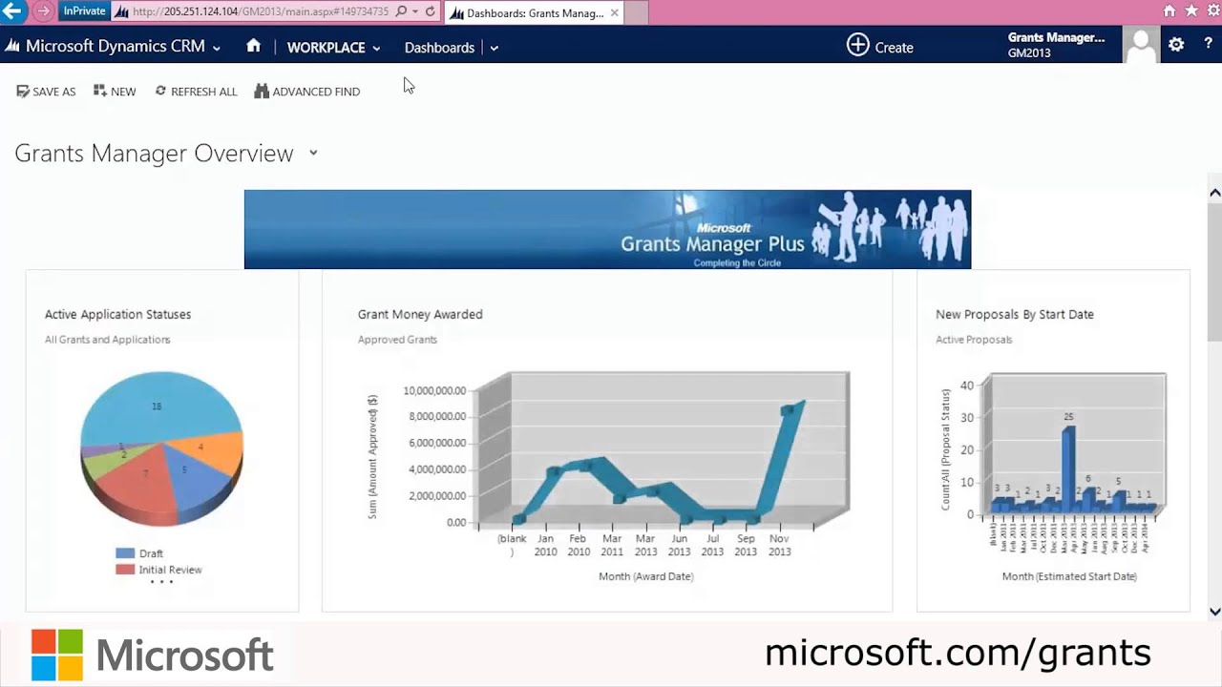
Task: Open the Grants Manager GM2013 user name
Action: 1056,45
